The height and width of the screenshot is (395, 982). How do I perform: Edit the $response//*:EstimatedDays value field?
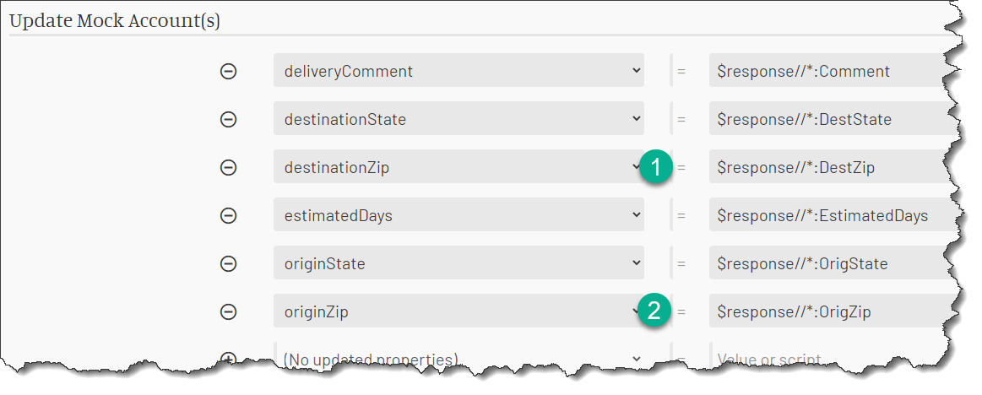click(833, 214)
